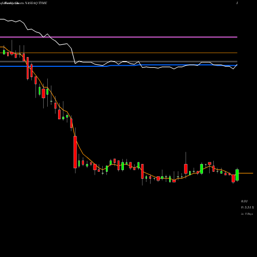Click the 'NASDAQ TYME' chart title text
The width and height of the screenshot is (257, 257).
coord(36,3)
